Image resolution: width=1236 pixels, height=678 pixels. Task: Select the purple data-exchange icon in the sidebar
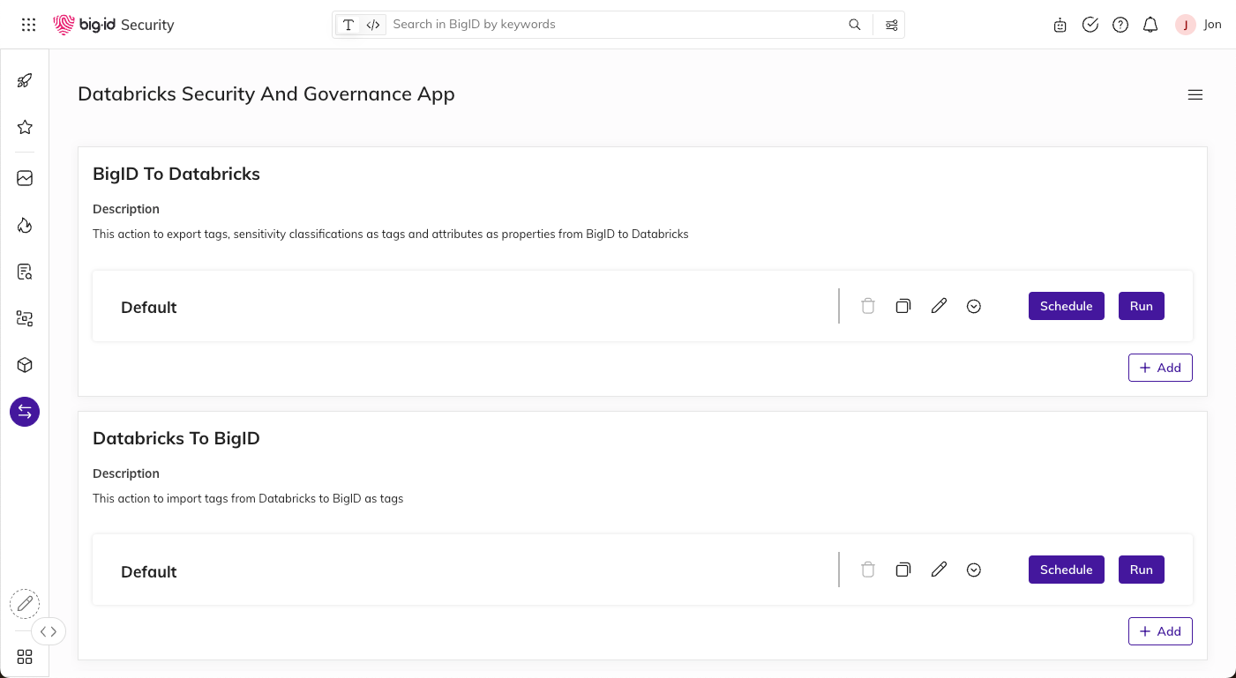[x=24, y=411]
